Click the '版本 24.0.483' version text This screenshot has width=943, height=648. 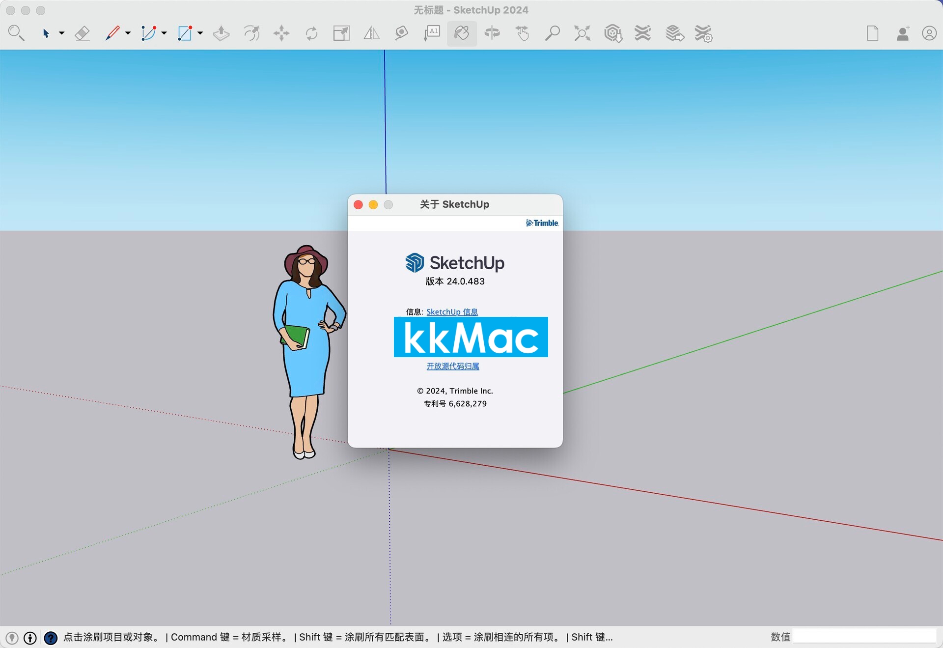point(455,282)
